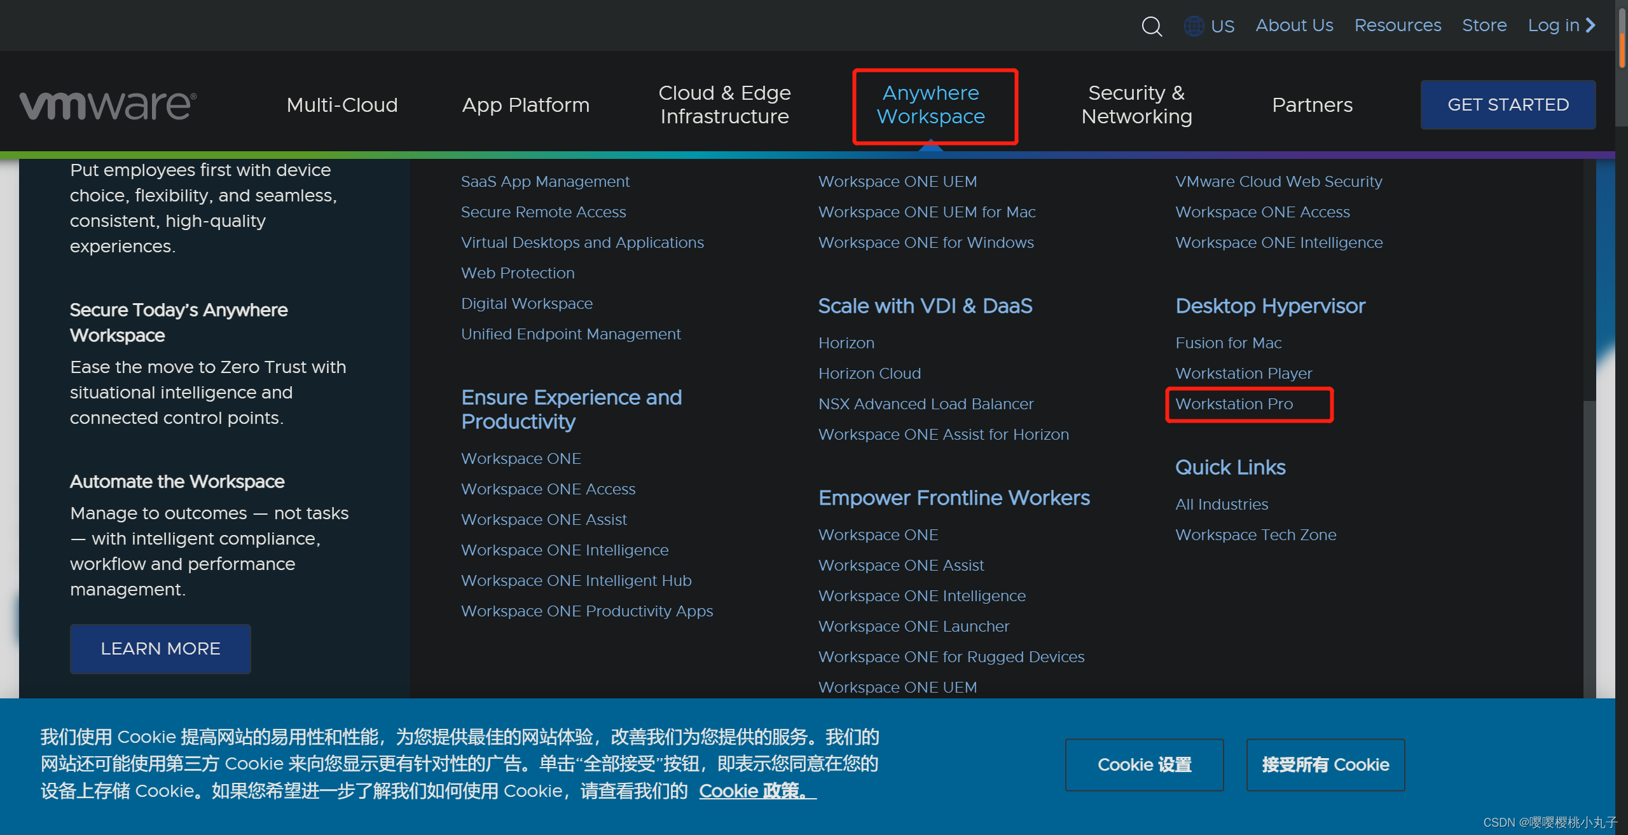This screenshot has width=1628, height=835.
Task: Open the Horizon Cloud link
Action: [869, 374]
